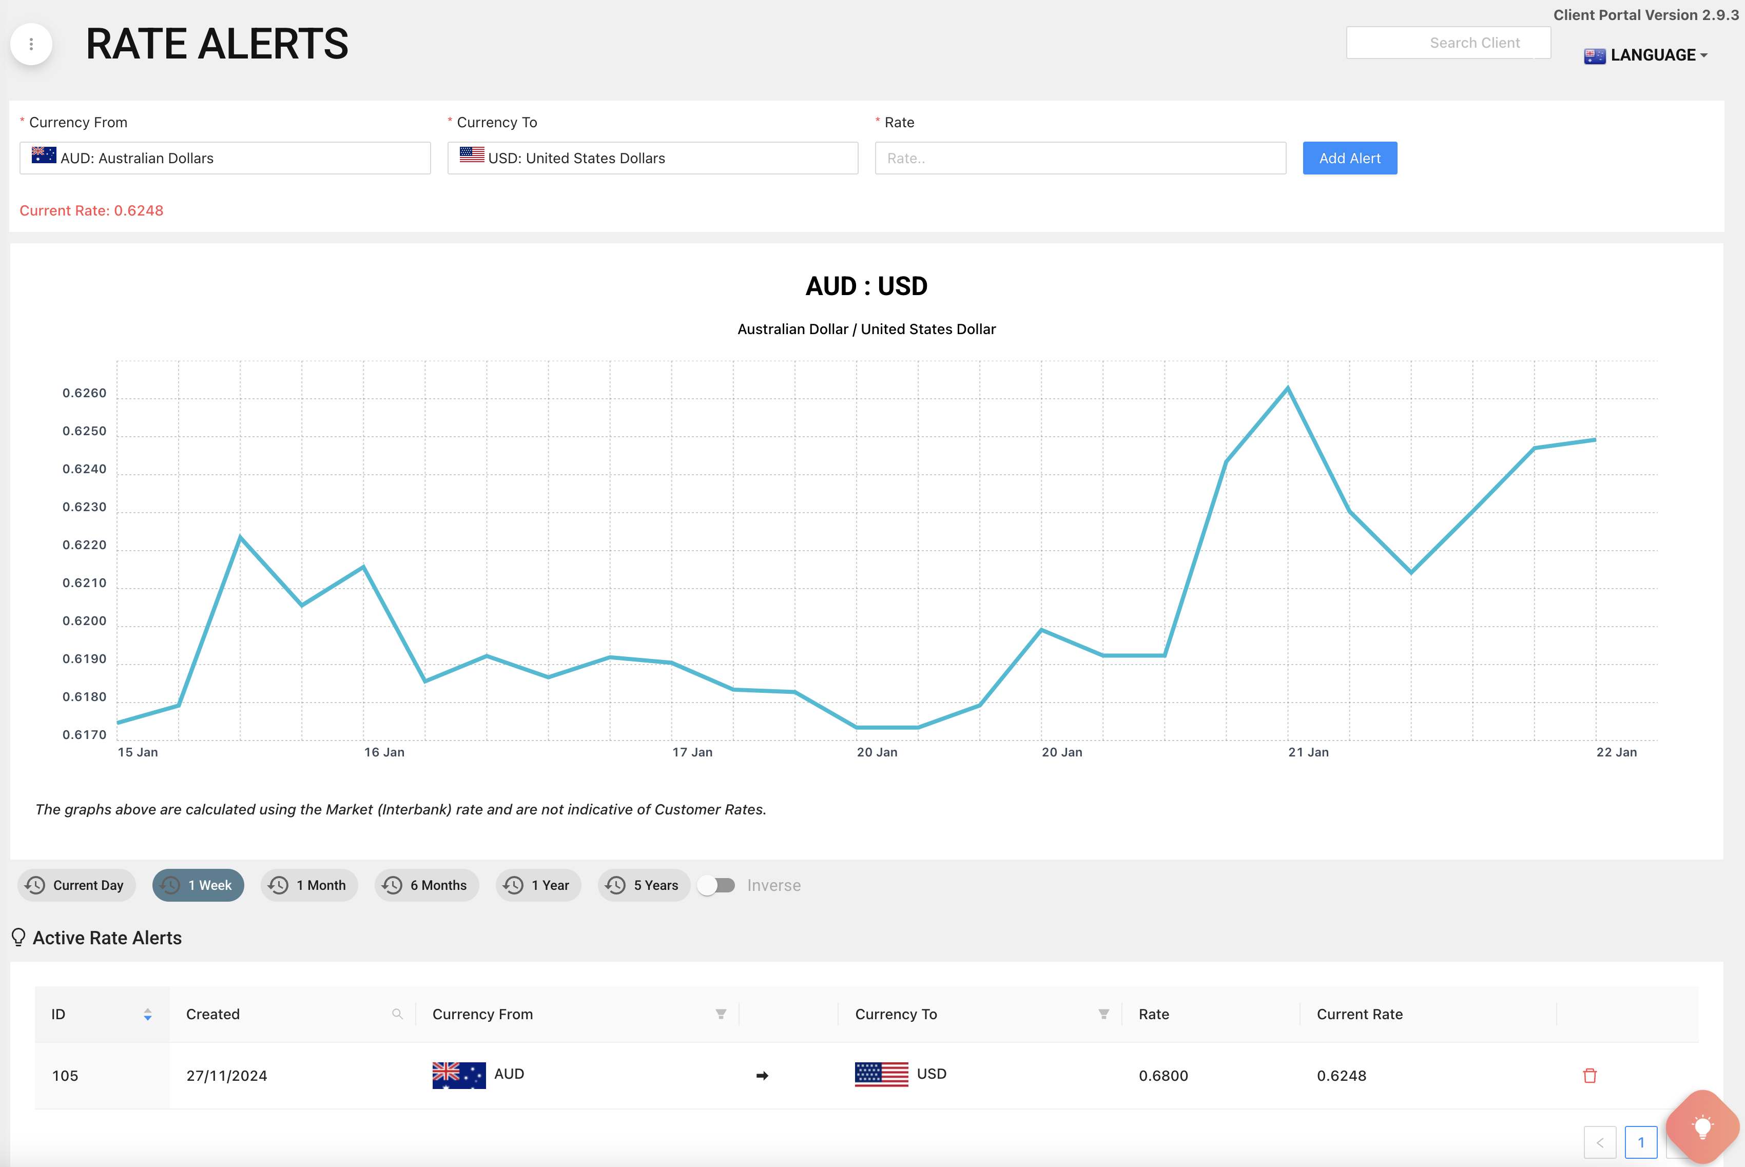Toggle the Inverse rate switch

coord(716,885)
